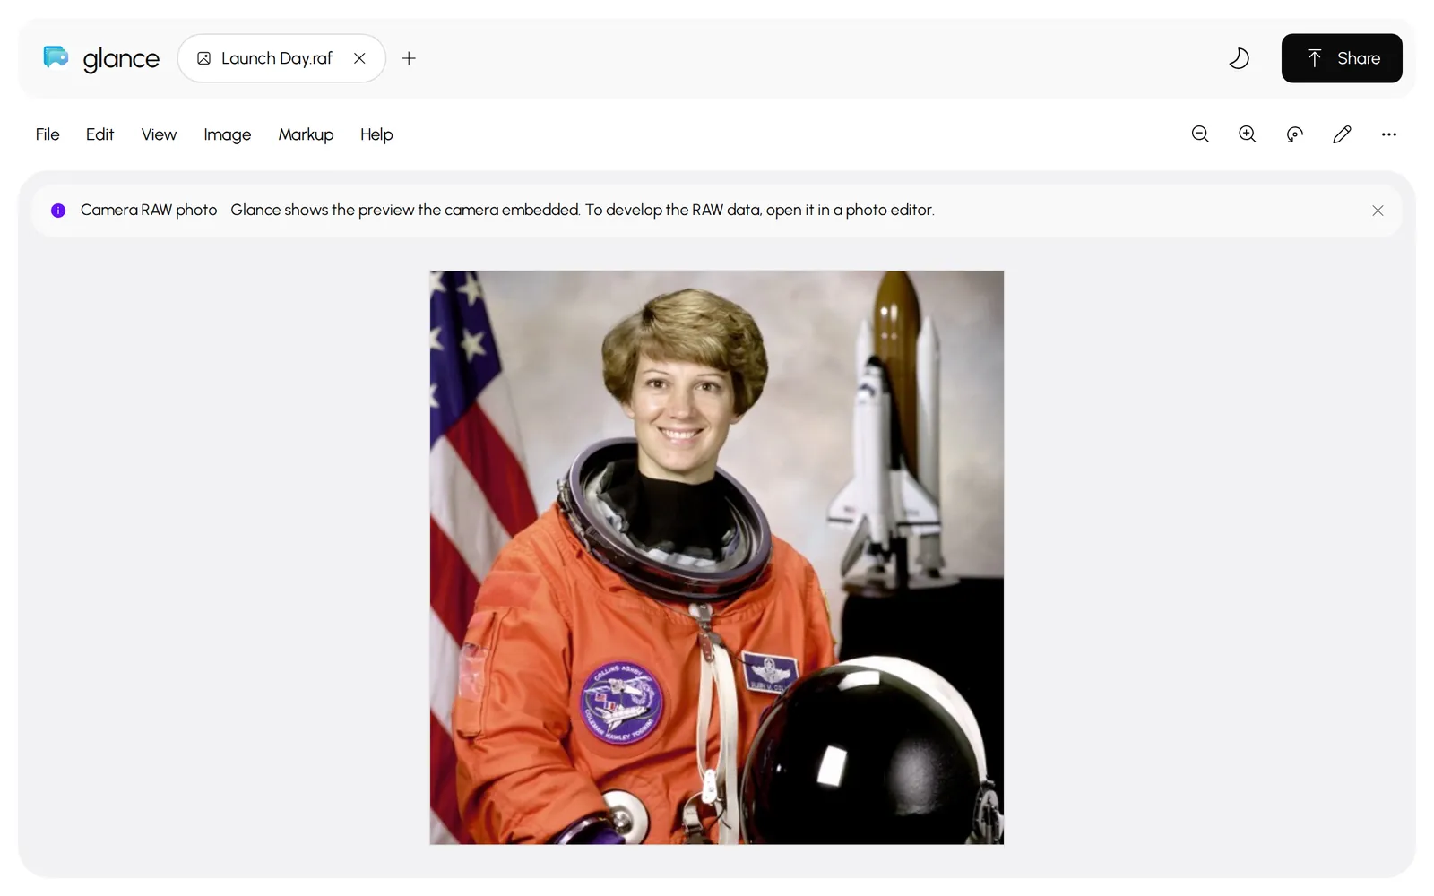Open the Edit menu
This screenshot has height=896, width=1434.
[99, 134]
